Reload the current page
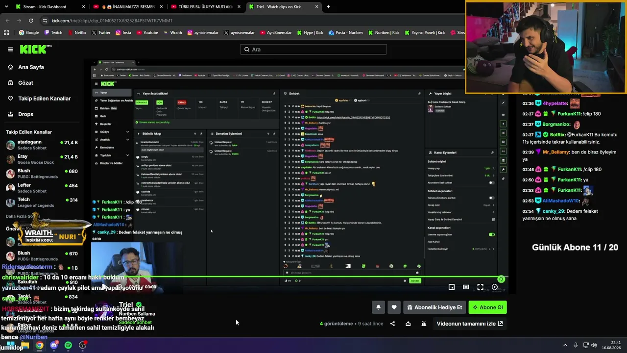Screen dimensions: 627x353 [31, 21]
